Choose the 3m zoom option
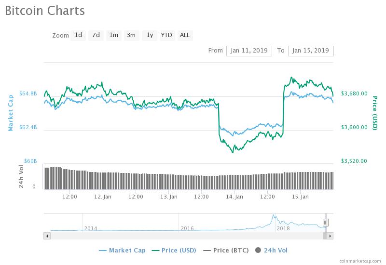386x265 pixels. pos(131,35)
